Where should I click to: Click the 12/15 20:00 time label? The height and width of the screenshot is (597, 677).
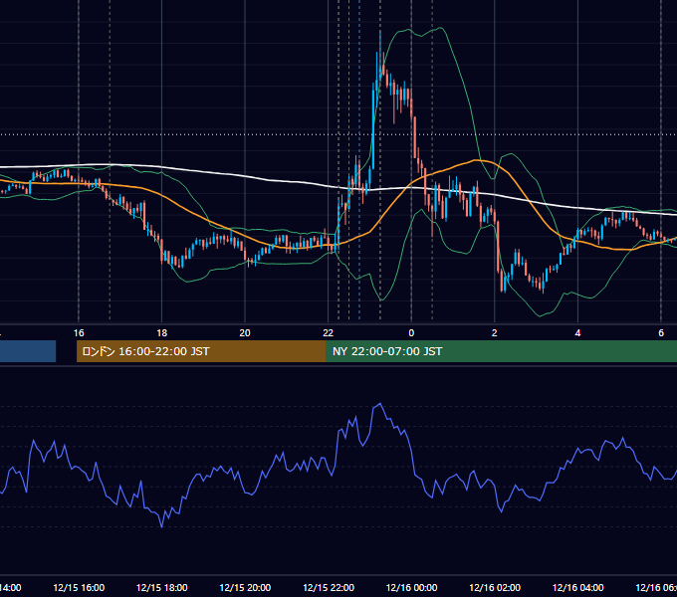(245, 587)
